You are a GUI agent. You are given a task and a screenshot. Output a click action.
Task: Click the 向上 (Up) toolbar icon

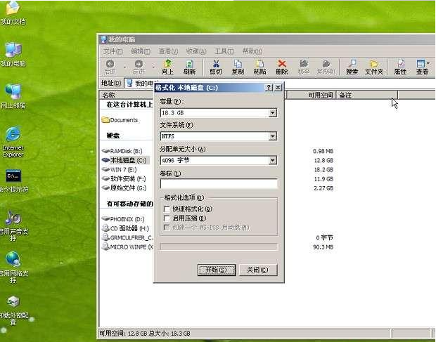(x=167, y=66)
